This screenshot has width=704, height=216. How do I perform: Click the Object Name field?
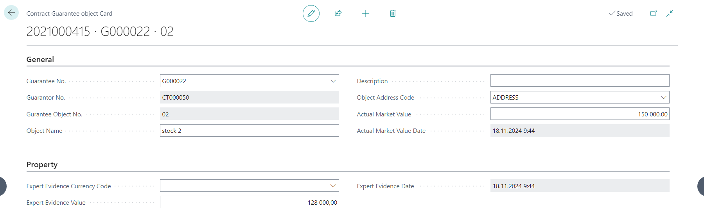click(x=249, y=130)
